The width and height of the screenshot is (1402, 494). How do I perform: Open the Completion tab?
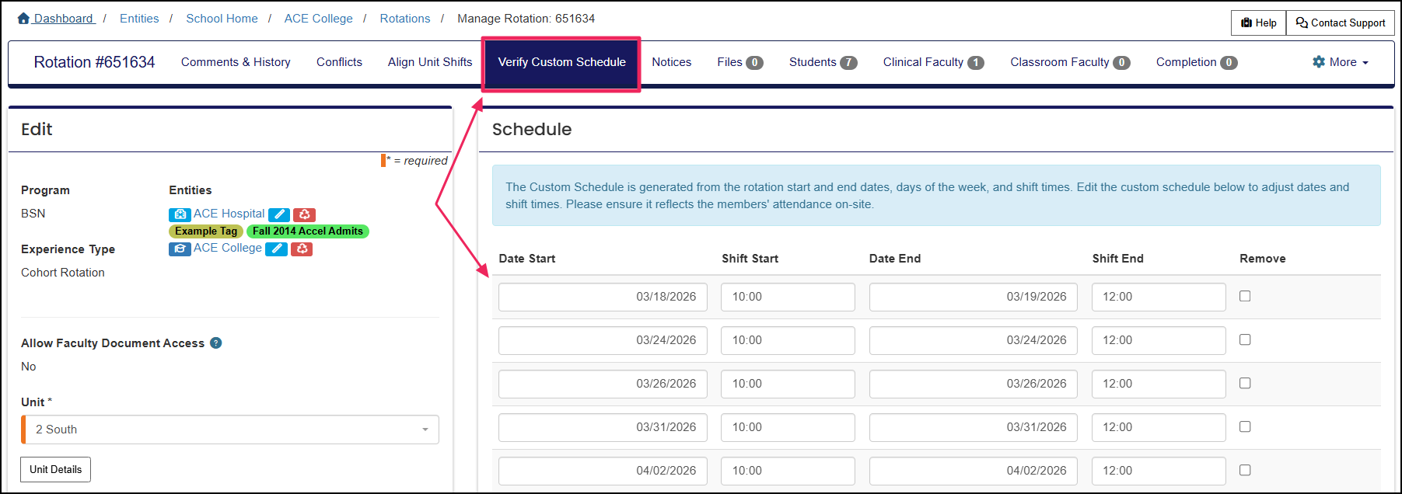tap(1196, 62)
